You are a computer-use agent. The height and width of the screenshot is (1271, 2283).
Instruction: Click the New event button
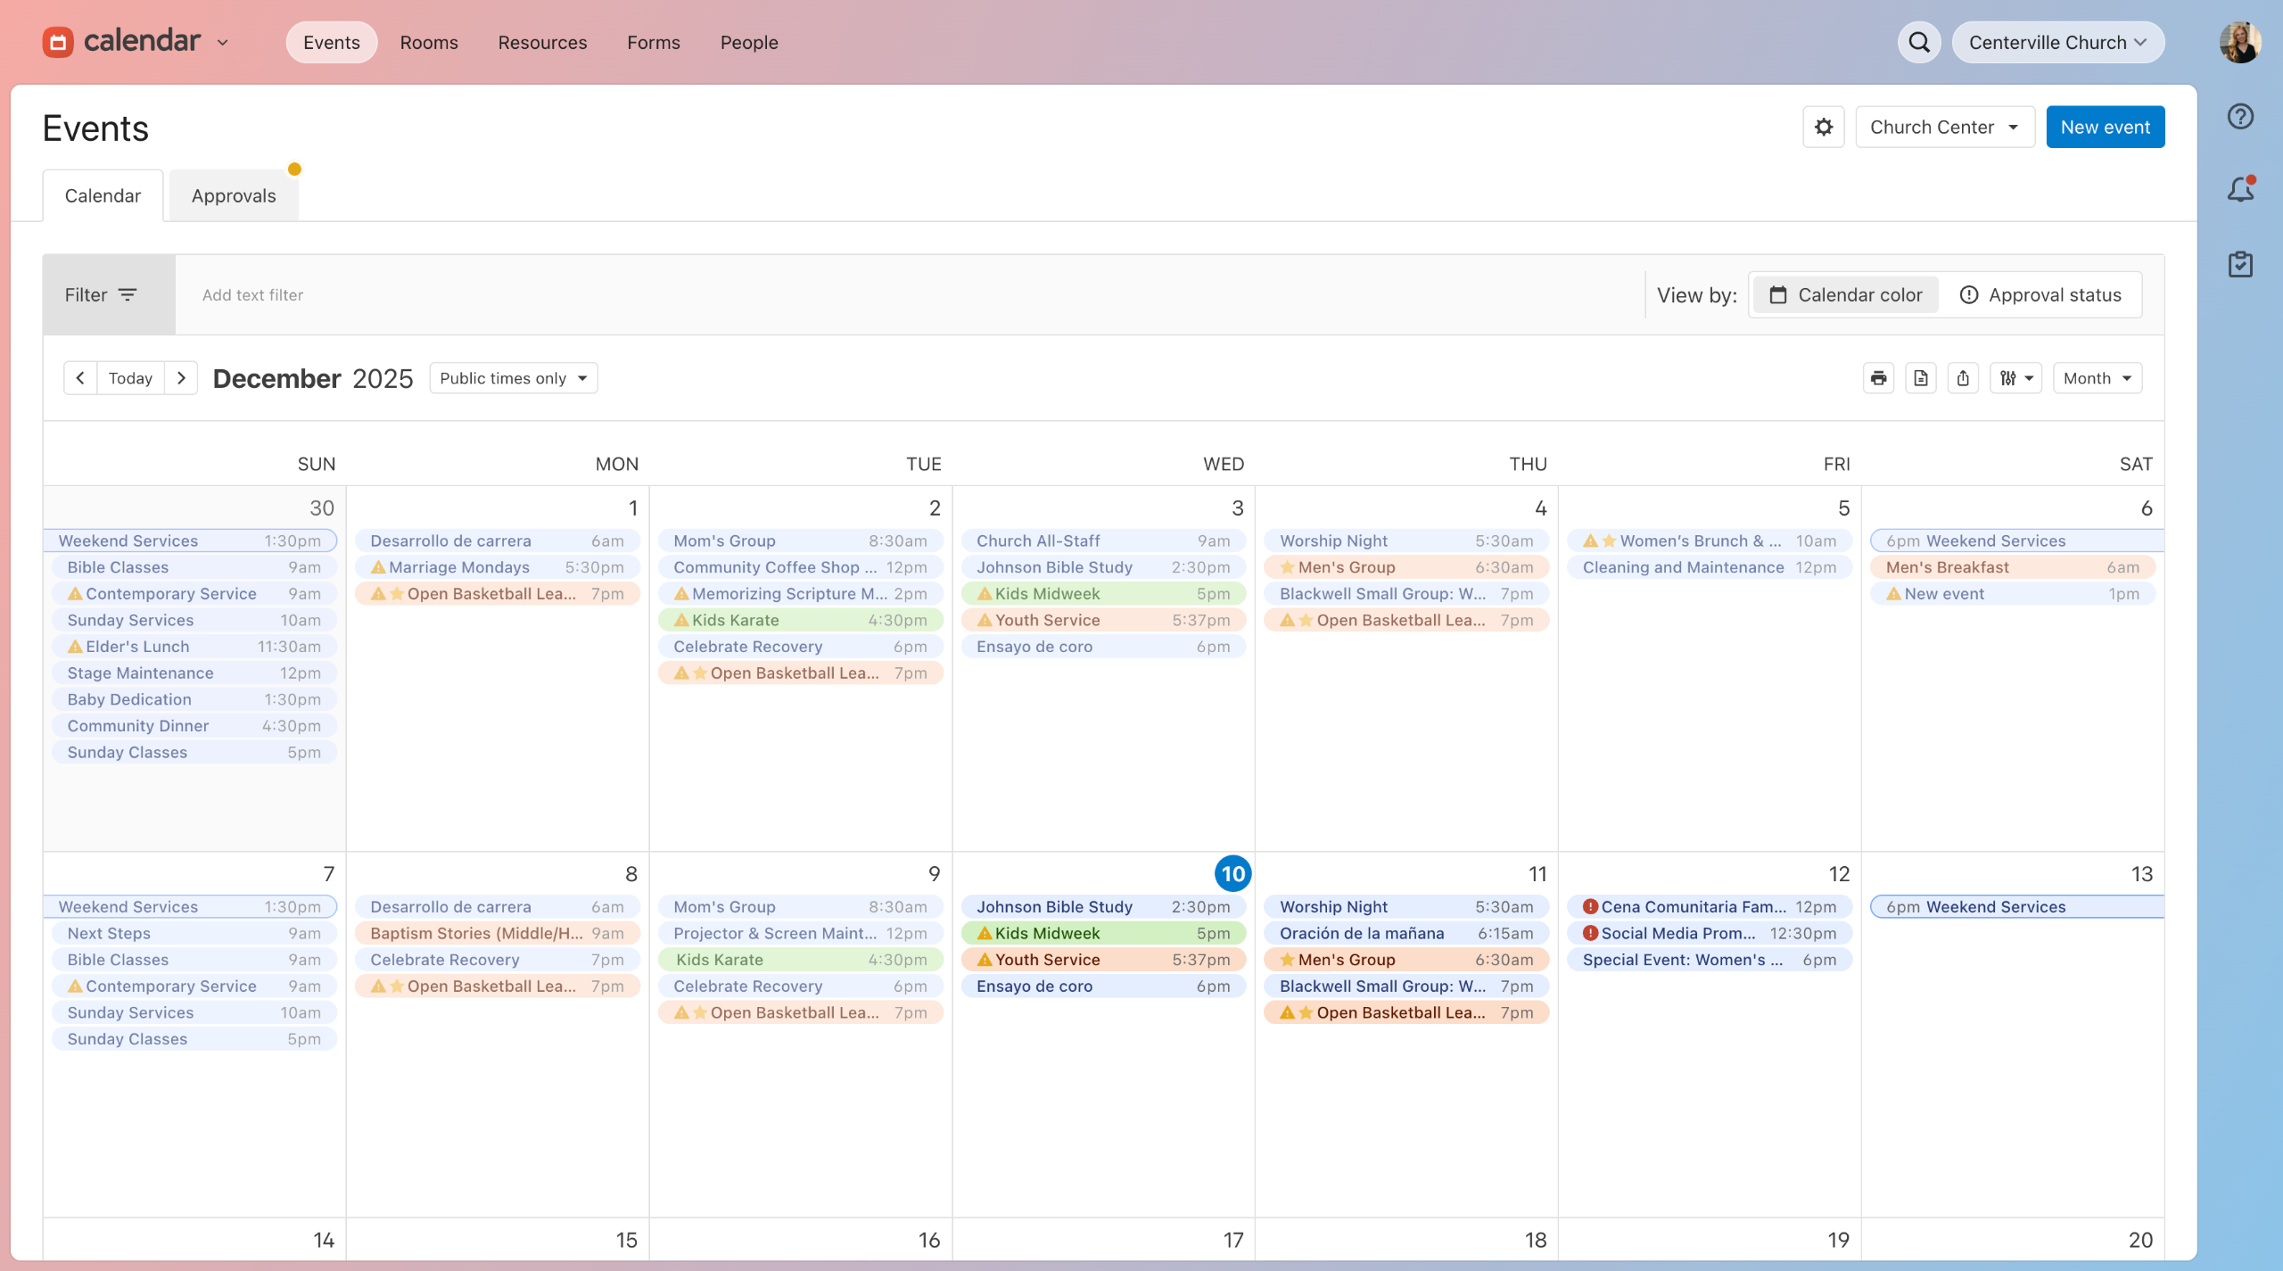click(2105, 127)
